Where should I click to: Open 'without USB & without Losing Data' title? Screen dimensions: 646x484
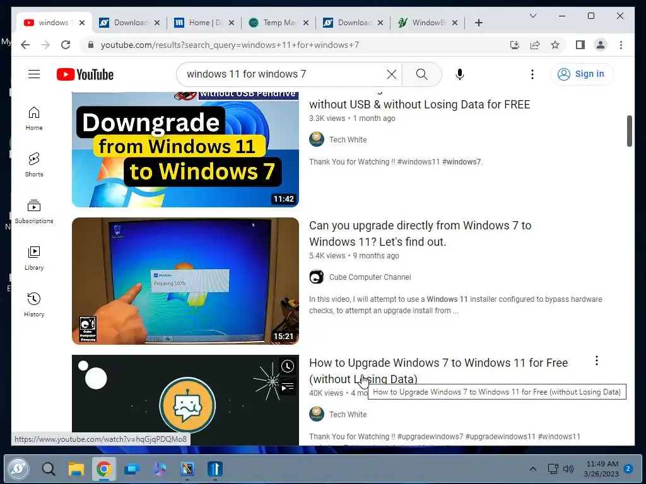(x=420, y=105)
